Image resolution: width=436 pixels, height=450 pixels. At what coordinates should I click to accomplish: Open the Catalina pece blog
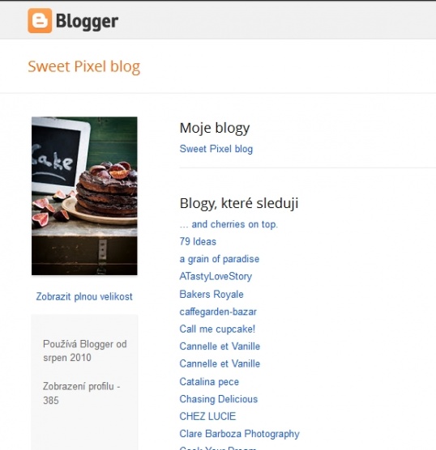(x=209, y=382)
